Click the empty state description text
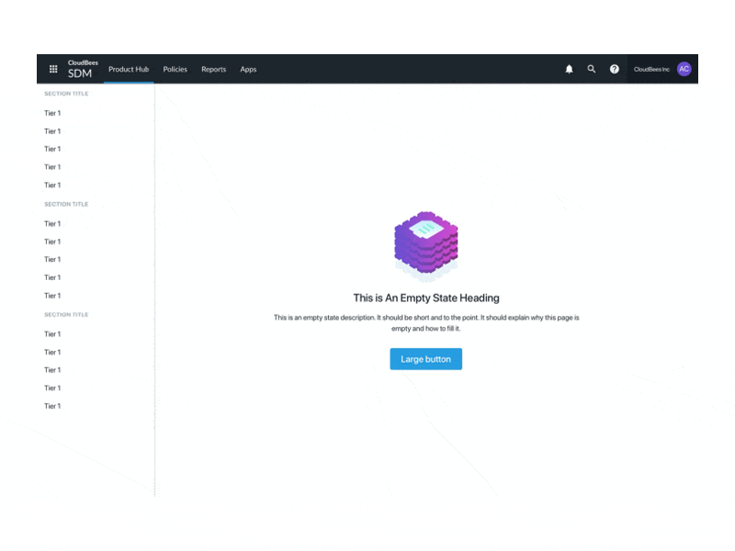Viewport: 735px width, 551px height. (x=425, y=322)
